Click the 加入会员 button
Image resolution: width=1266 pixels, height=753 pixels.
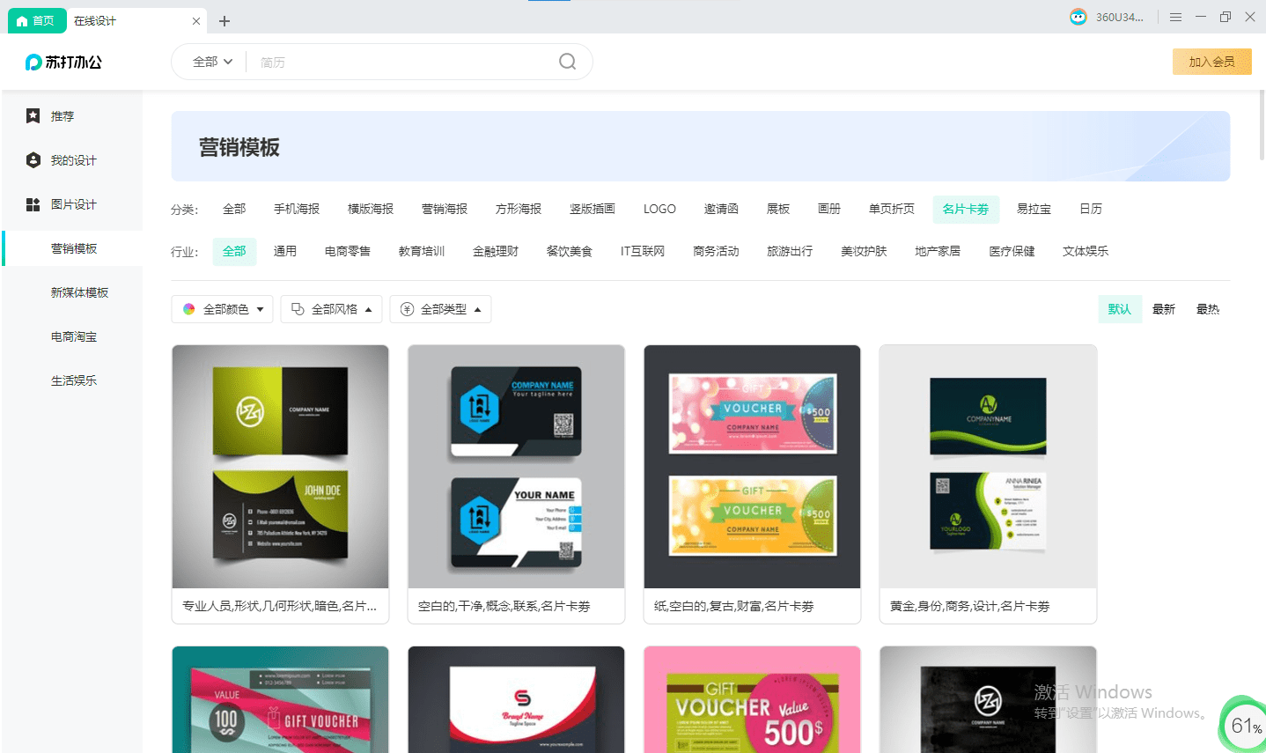[x=1211, y=62]
